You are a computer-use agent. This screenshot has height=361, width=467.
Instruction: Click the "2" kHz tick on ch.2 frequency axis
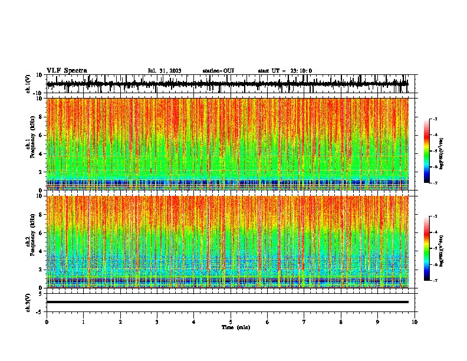point(41,270)
